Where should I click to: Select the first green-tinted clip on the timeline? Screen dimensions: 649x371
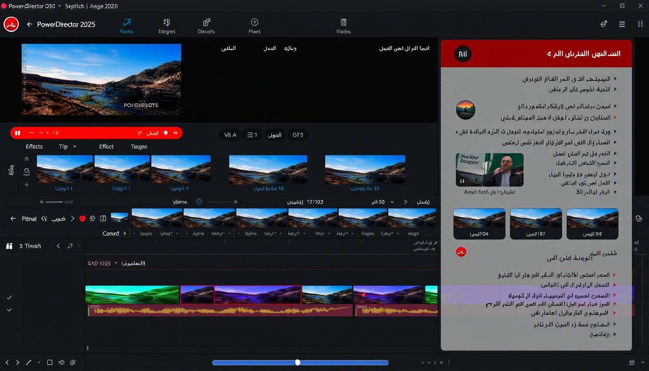(132, 295)
